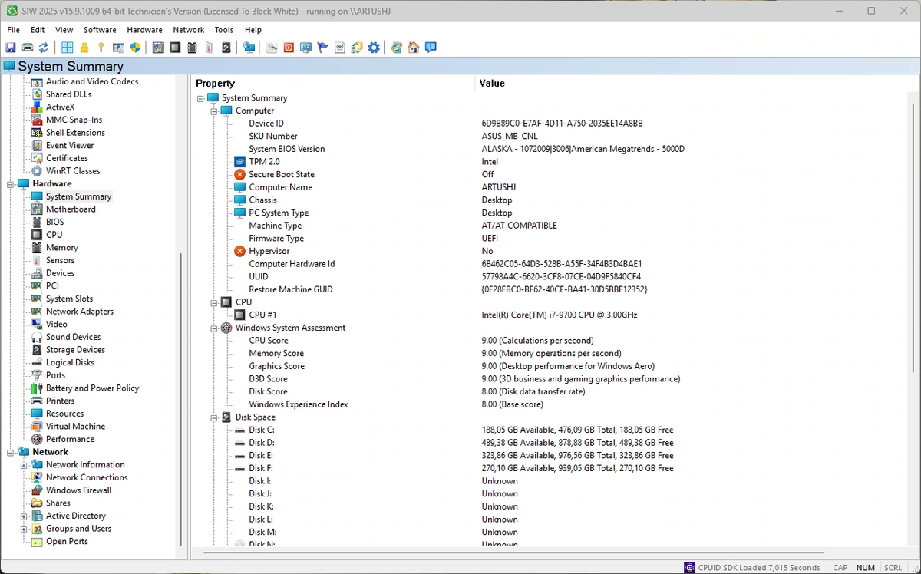The height and width of the screenshot is (574, 921).
Task: Collapse the Disk Space section
Action: pos(214,418)
